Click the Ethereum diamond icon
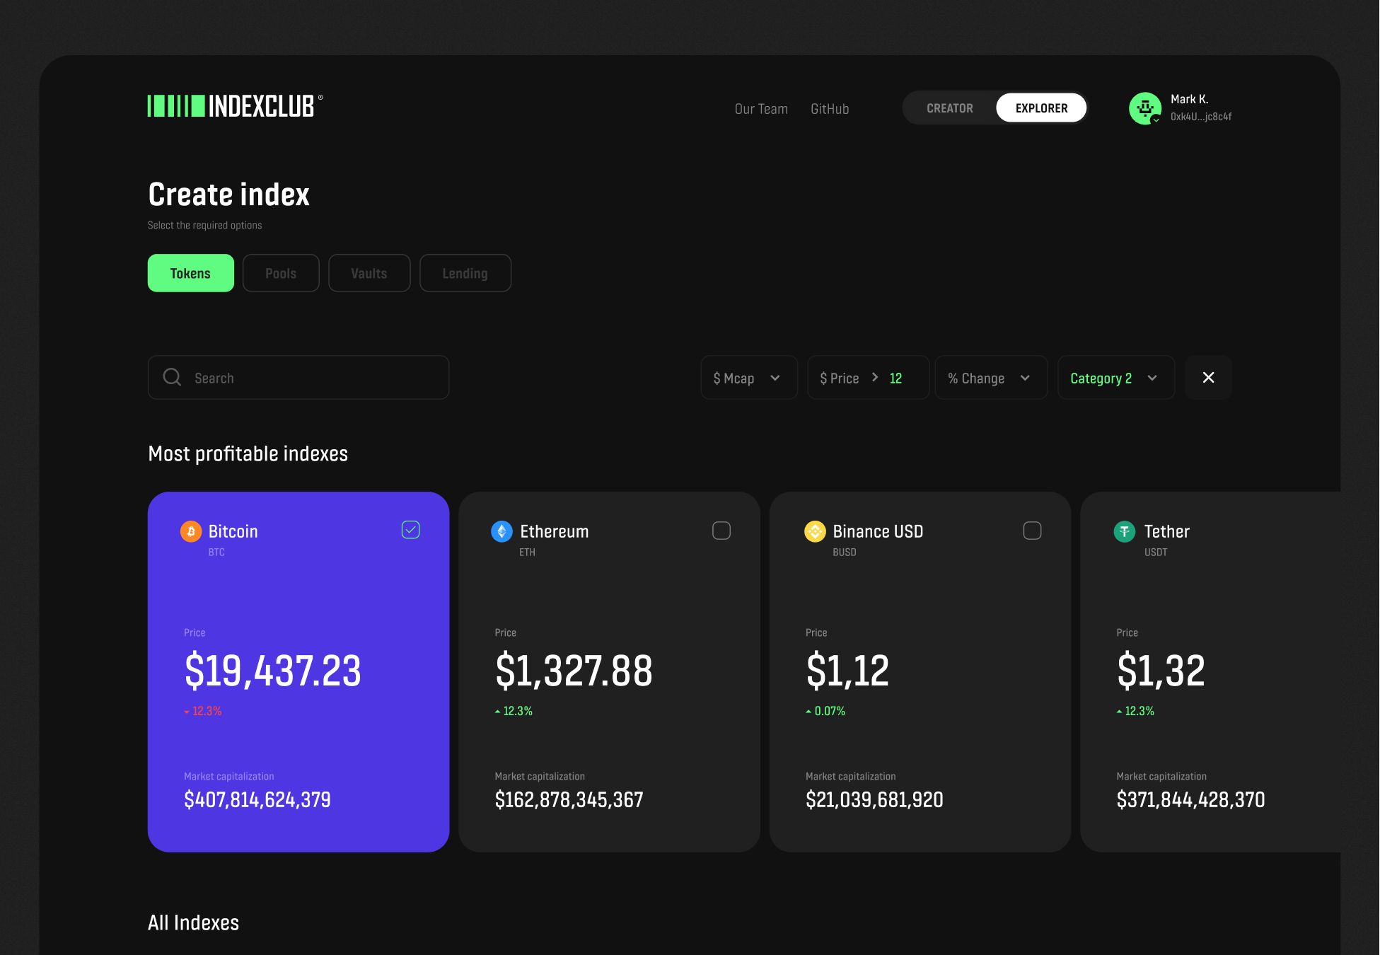Screen dimensions: 1380x955 (x=501, y=531)
